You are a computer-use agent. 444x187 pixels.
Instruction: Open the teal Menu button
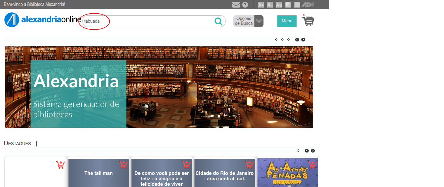point(287,21)
